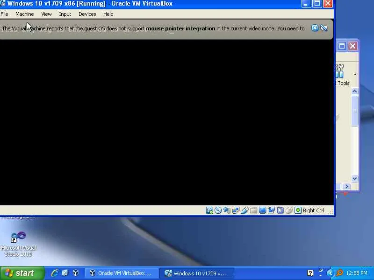374x280 pixels.
Task: Open the Machine menu
Action: tap(25, 14)
